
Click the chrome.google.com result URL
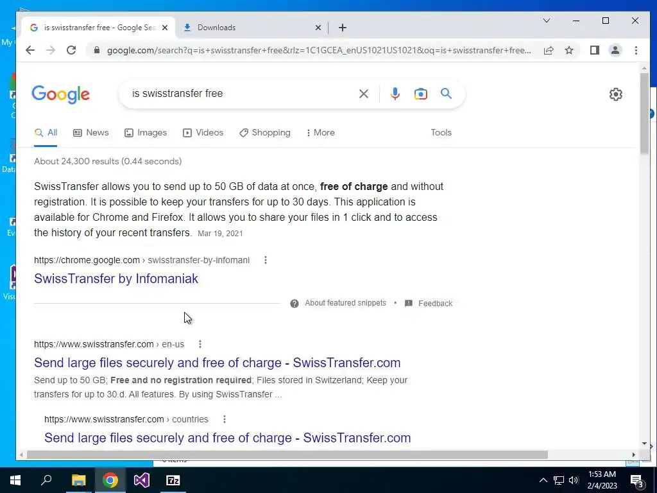click(x=142, y=260)
